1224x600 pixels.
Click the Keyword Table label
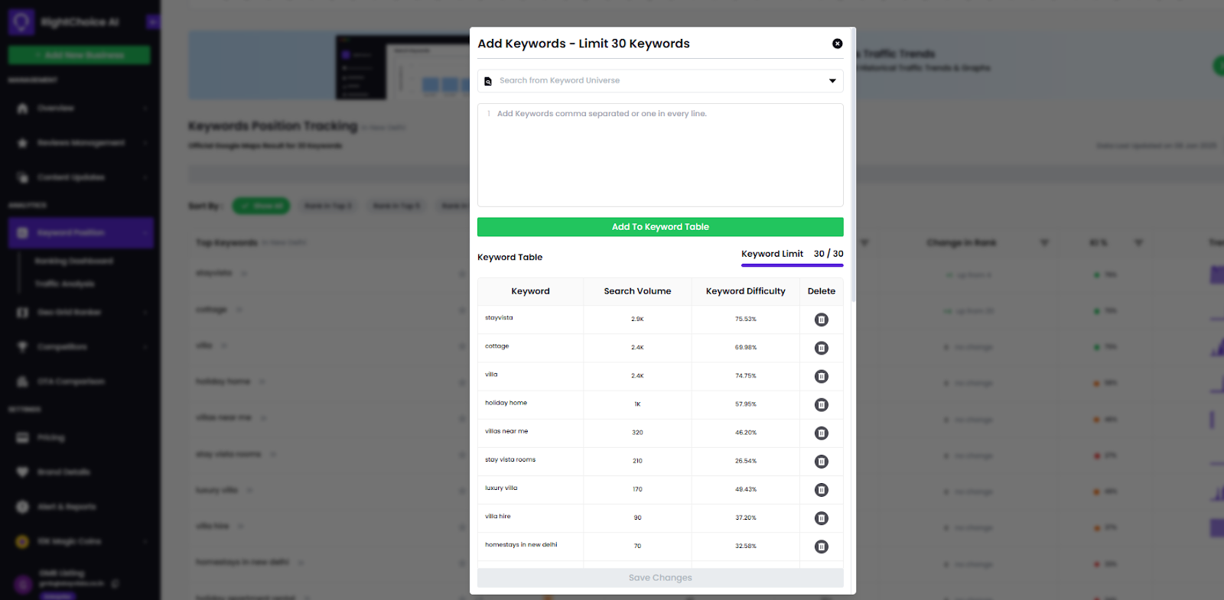(509, 258)
